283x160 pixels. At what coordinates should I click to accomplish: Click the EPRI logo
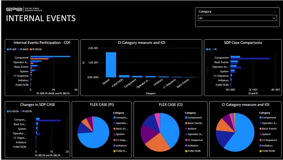[x=24, y=9]
